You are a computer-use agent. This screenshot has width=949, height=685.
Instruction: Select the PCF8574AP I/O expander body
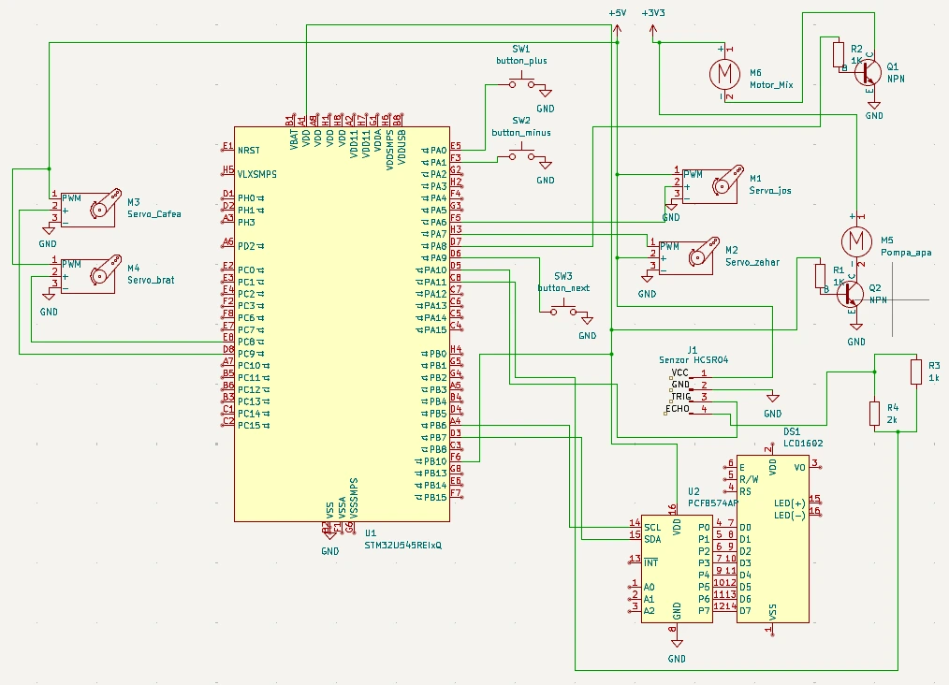pos(677,569)
